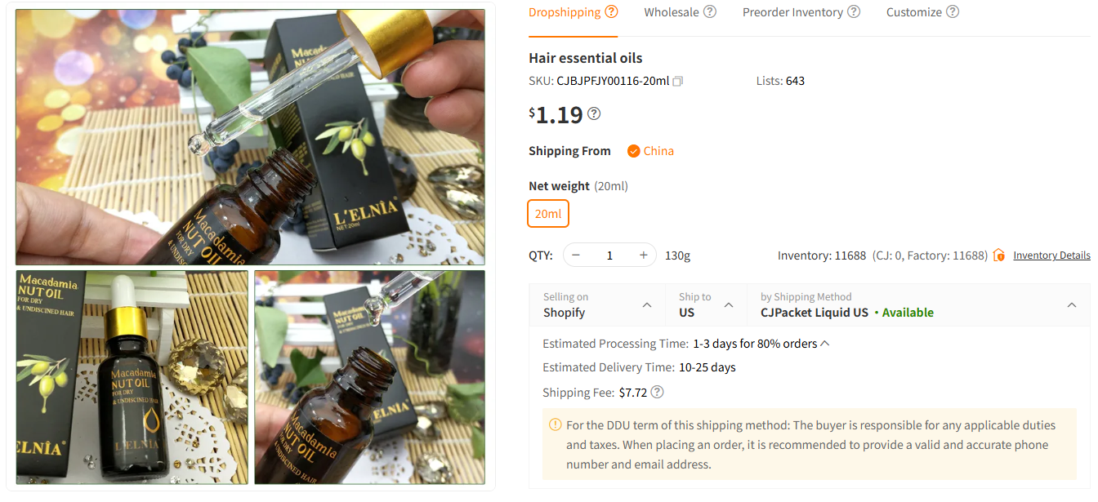Collapse the estimated processing time details chevron
The image size is (1098, 502).
coord(825,344)
